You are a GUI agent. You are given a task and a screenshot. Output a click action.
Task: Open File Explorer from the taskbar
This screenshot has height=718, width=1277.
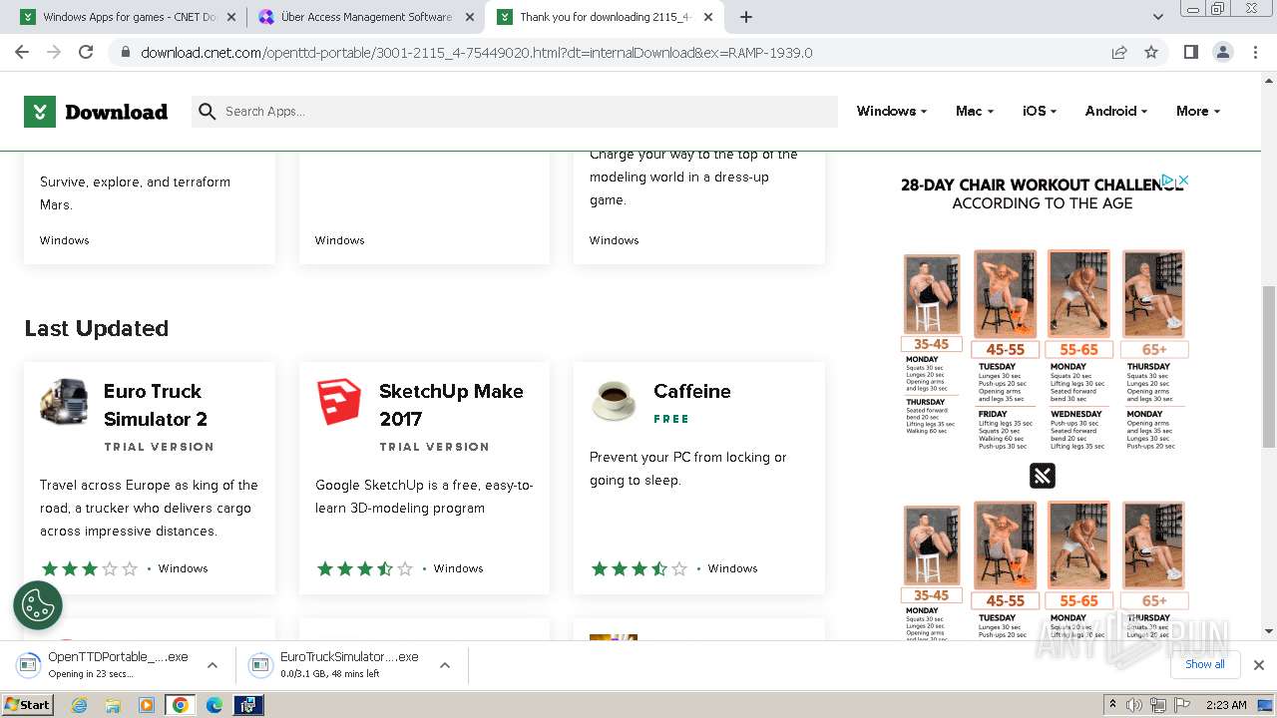pos(113,705)
